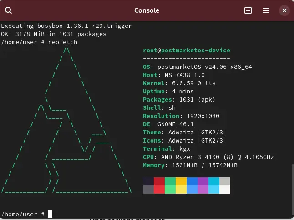Click the Console title in header bar
Screen dimensions: 294x220
(x=147, y=10)
